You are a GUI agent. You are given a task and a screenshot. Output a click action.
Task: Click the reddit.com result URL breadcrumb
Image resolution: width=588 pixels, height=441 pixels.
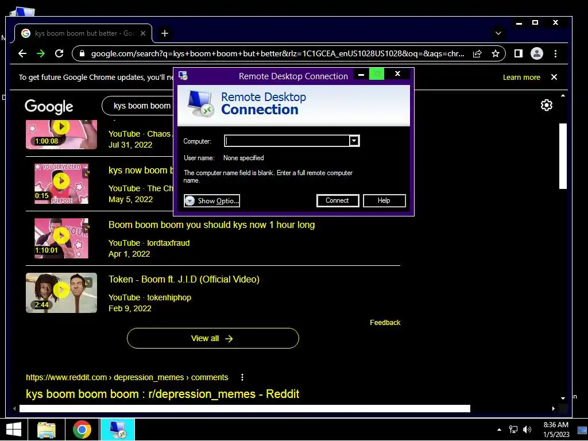pos(127,377)
